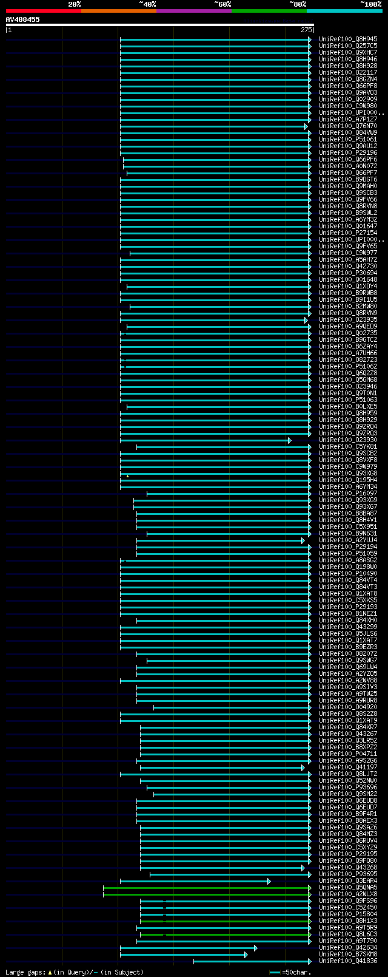Screen dimensions: 388x977
Task: Select hit label UniRef100_B9EZR3
Action: tap(348, 647)
